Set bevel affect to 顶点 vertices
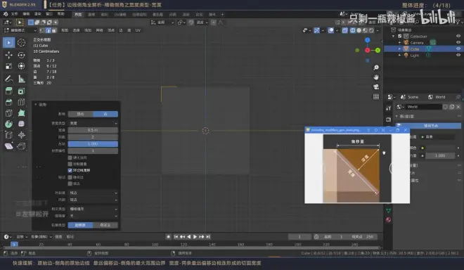 (80, 114)
